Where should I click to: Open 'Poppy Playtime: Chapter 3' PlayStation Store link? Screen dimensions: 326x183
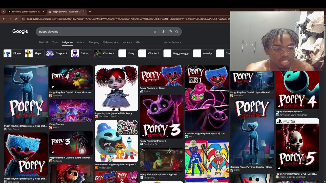(x=153, y=141)
